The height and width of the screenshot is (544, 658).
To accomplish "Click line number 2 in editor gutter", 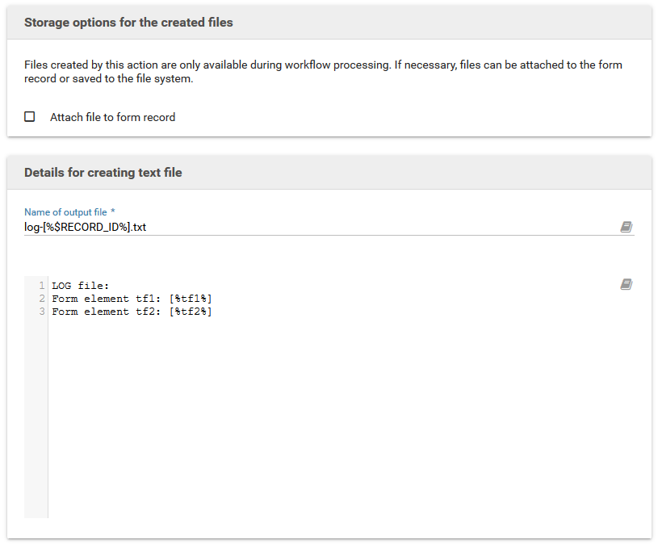I will (41, 299).
